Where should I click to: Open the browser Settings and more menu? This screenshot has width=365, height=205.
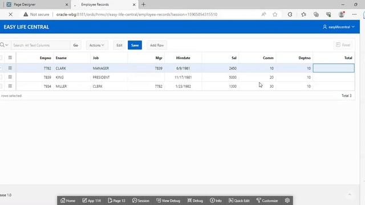pyautogui.click(x=354, y=14)
